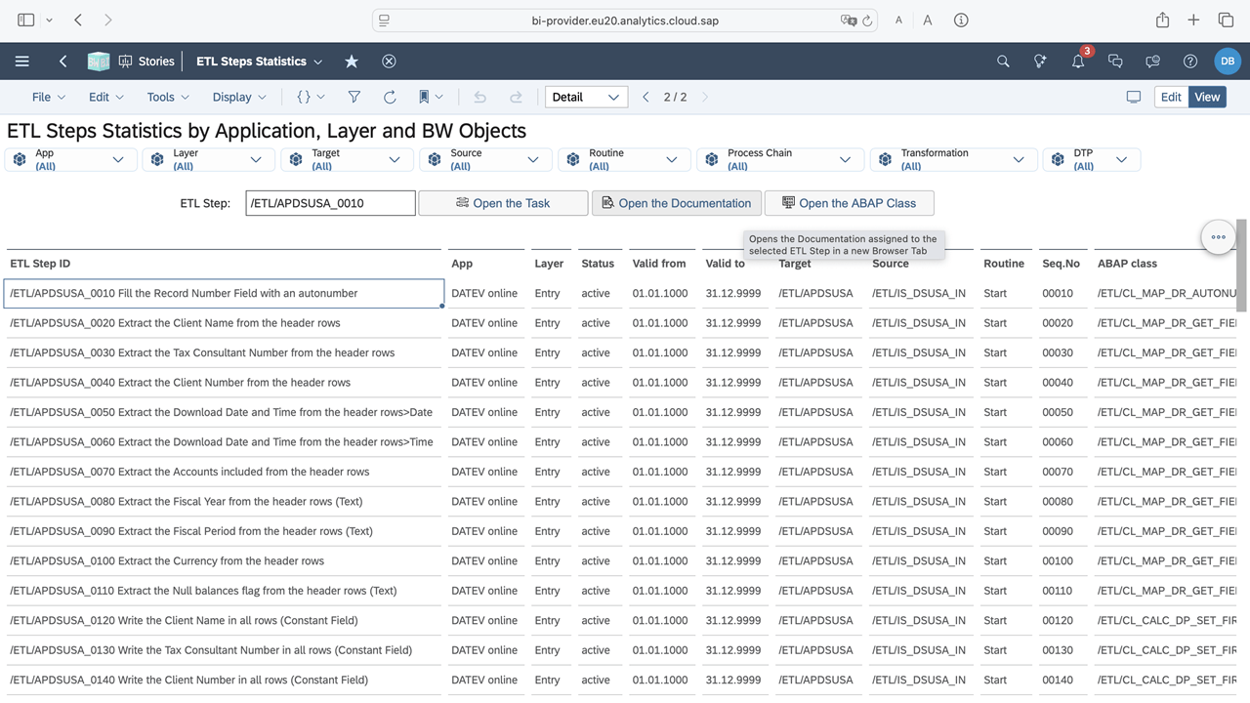Open the File menu
Screen dimensions: 1250x703
click(x=48, y=97)
